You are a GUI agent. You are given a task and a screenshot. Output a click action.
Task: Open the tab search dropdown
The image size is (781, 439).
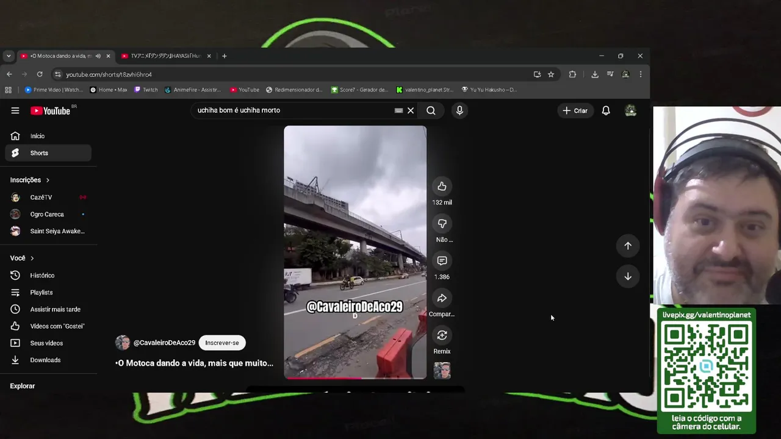9,56
